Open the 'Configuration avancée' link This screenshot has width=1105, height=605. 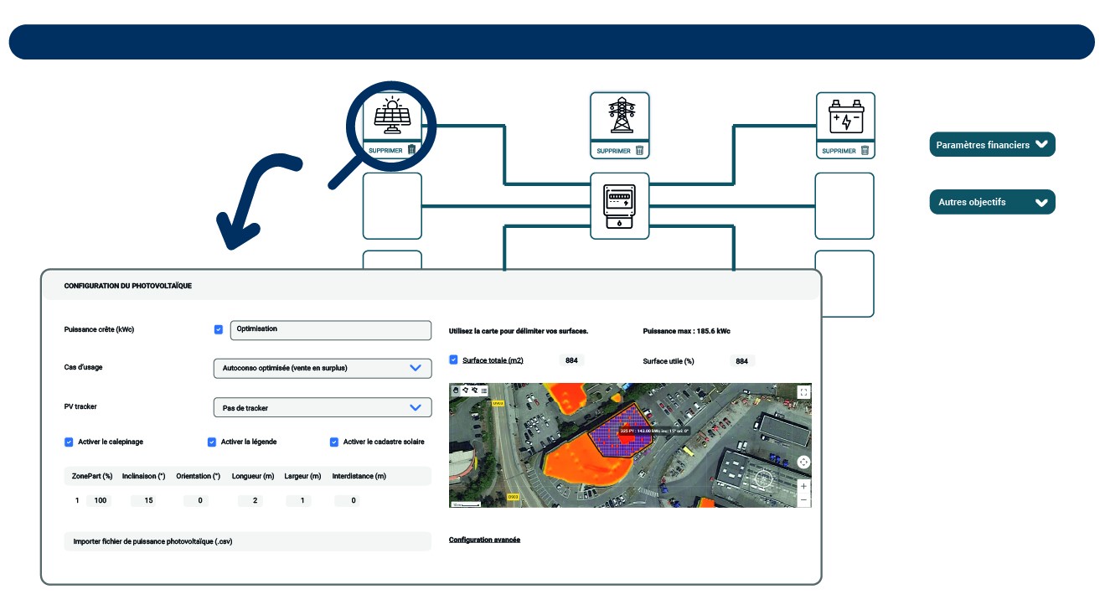coord(484,540)
